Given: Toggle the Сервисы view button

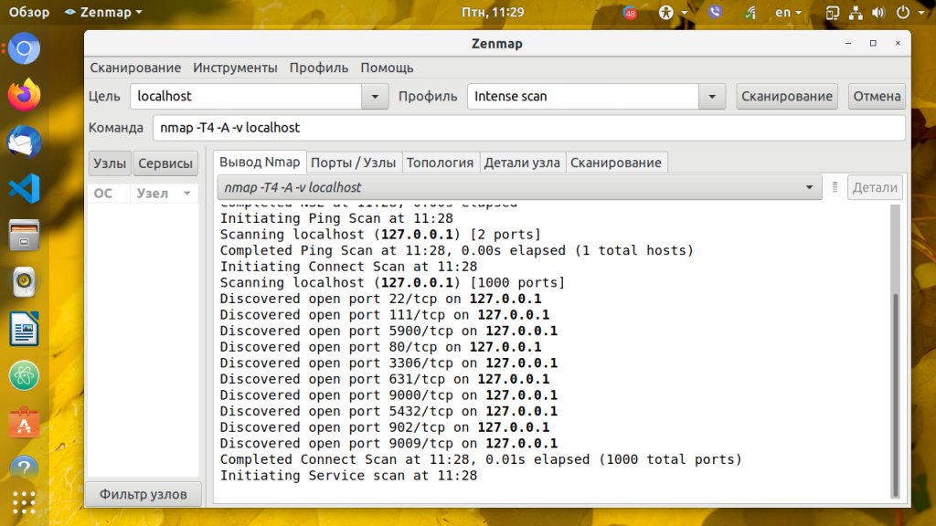Looking at the screenshot, I should (x=165, y=163).
